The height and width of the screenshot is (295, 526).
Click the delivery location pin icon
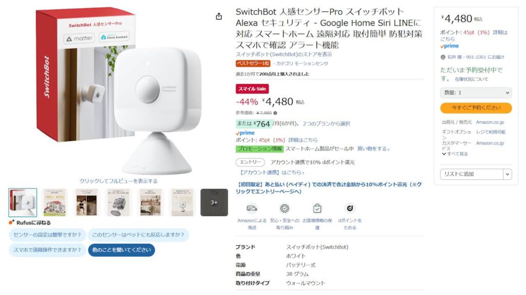(x=442, y=57)
